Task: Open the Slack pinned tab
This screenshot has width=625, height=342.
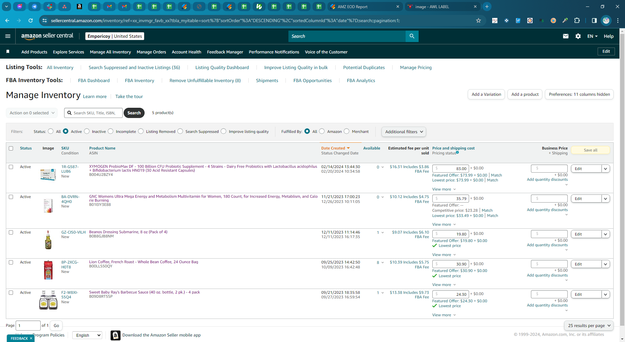Action: point(49,7)
